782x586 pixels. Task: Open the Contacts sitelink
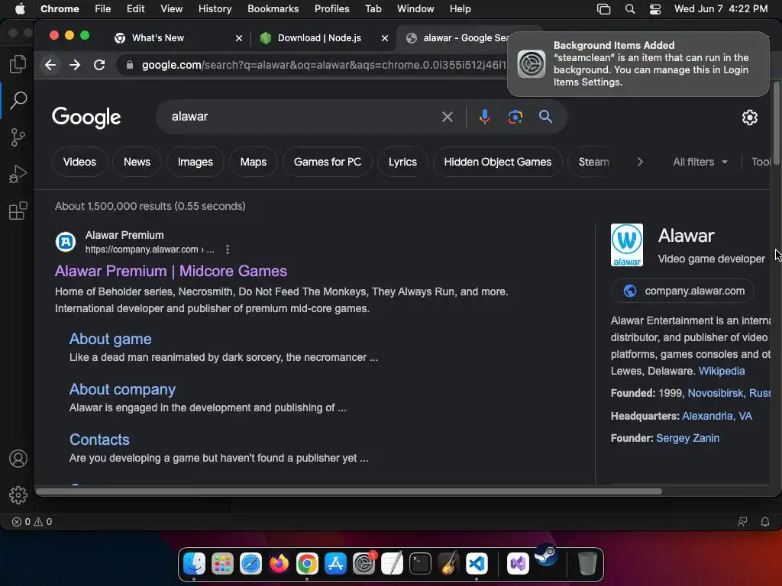99,439
